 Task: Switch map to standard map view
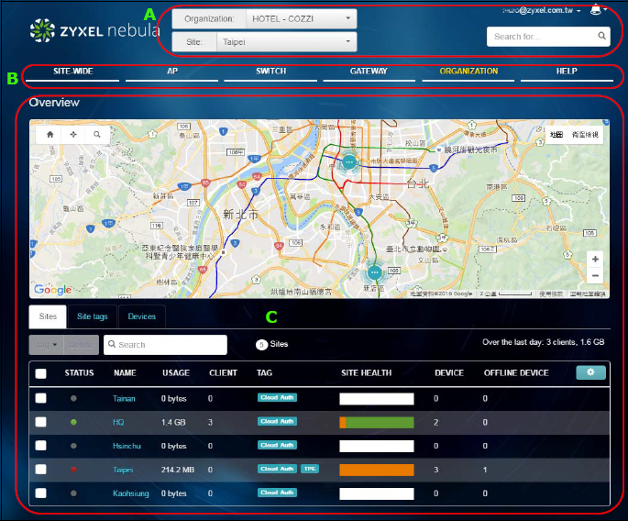pyautogui.click(x=556, y=135)
